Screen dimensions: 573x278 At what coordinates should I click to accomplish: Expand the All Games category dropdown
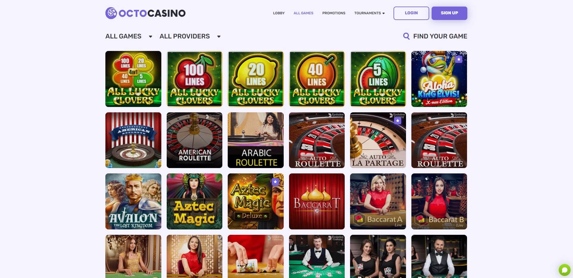[x=129, y=36]
